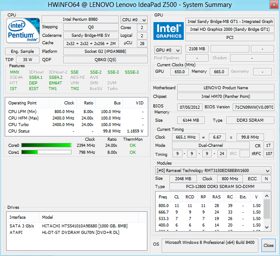Click the Core0 green usage bar
Screen dimensions: 280x256
(x=46, y=146)
